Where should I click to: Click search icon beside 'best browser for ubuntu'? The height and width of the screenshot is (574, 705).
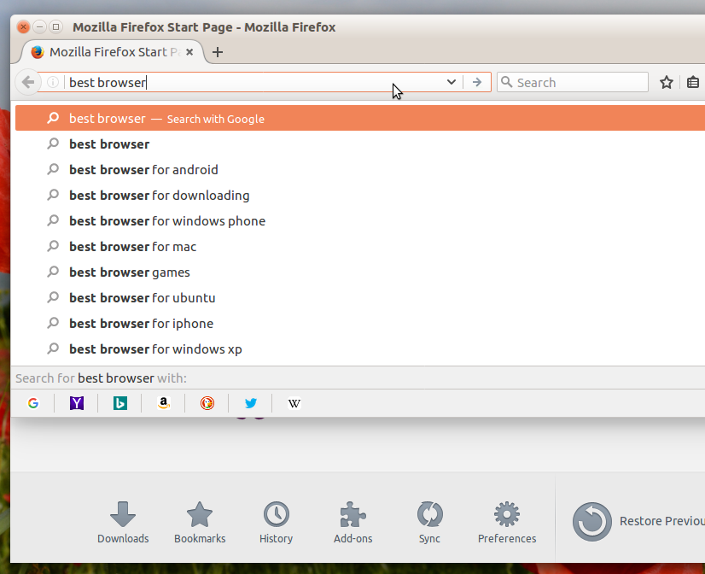pos(53,297)
